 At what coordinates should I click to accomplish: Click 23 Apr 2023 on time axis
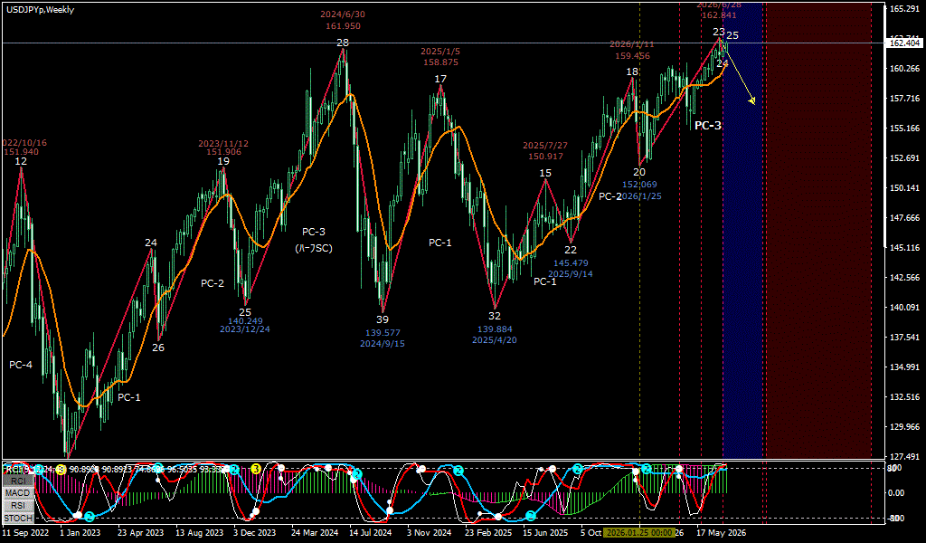pyautogui.click(x=140, y=532)
